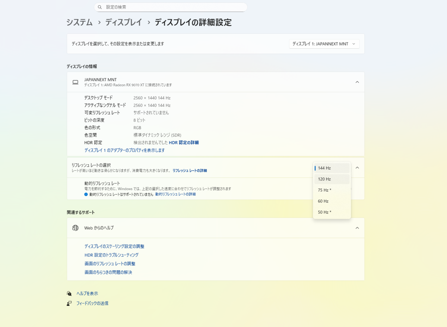The width and height of the screenshot is (447, 327).
Task: Navigate to ディスプレイ via the breadcrumb
Action: [123, 22]
